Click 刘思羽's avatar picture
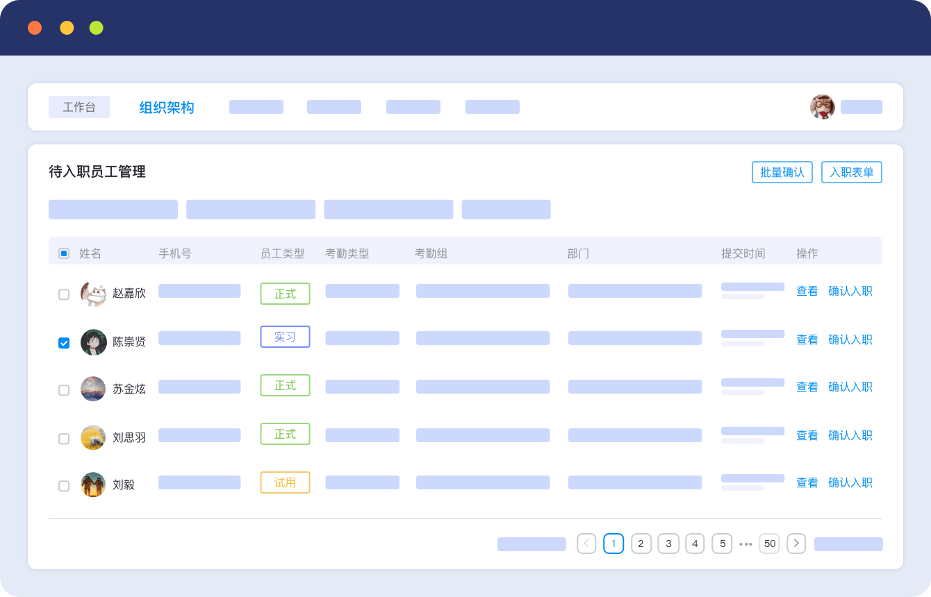The width and height of the screenshot is (931, 597). point(93,438)
